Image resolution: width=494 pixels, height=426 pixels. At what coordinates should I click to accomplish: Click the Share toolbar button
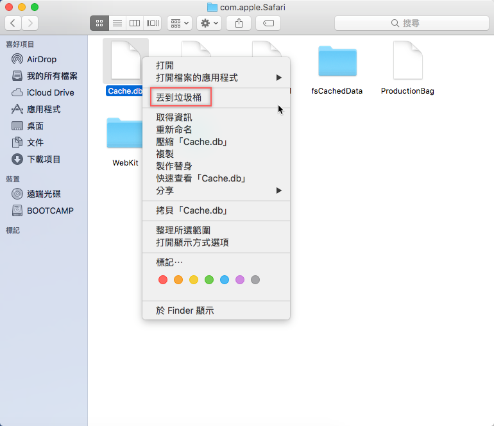coord(239,23)
